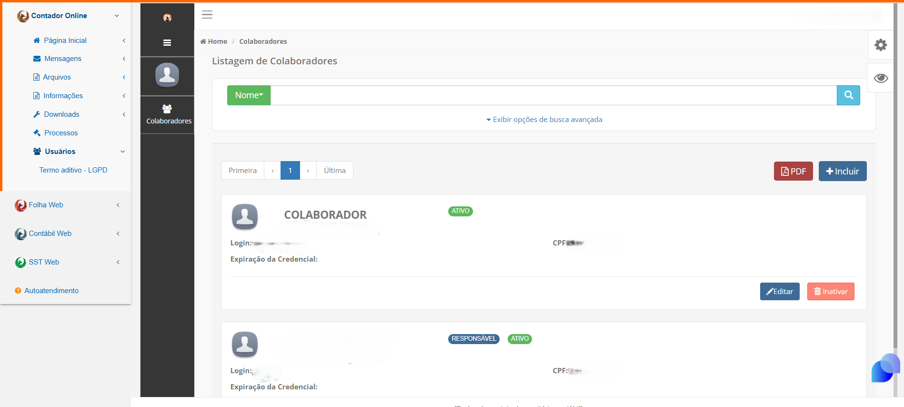Click the wrench icon beside Downloads
Viewport: 904px width, 407px height.
point(37,114)
